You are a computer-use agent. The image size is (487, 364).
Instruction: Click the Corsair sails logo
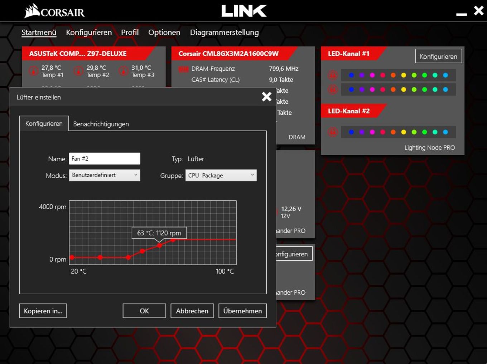(32, 11)
